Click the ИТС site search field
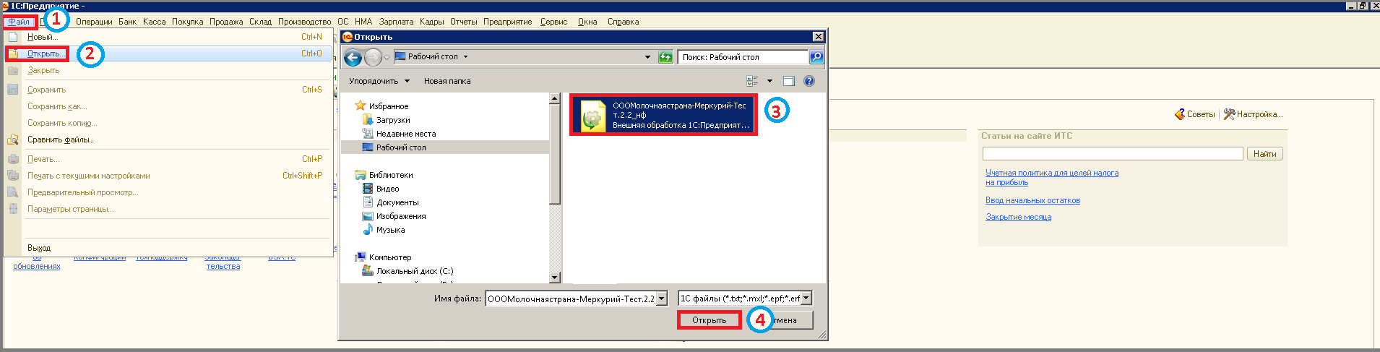Screen dimensions: 1380x352 coord(1113,154)
